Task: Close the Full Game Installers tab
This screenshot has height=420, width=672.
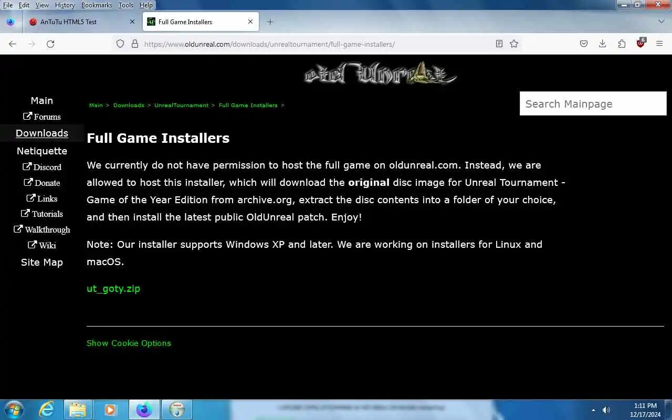Action: click(x=250, y=22)
